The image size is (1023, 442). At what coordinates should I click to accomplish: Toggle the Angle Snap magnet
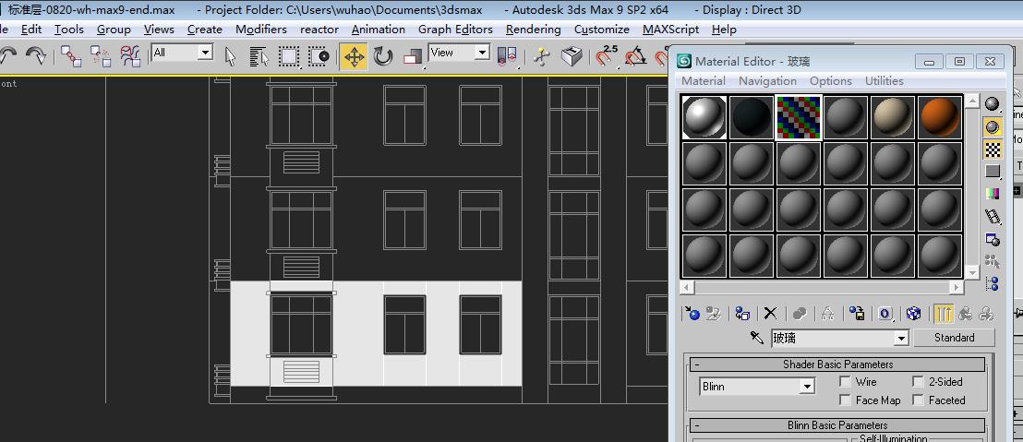pyautogui.click(x=635, y=56)
